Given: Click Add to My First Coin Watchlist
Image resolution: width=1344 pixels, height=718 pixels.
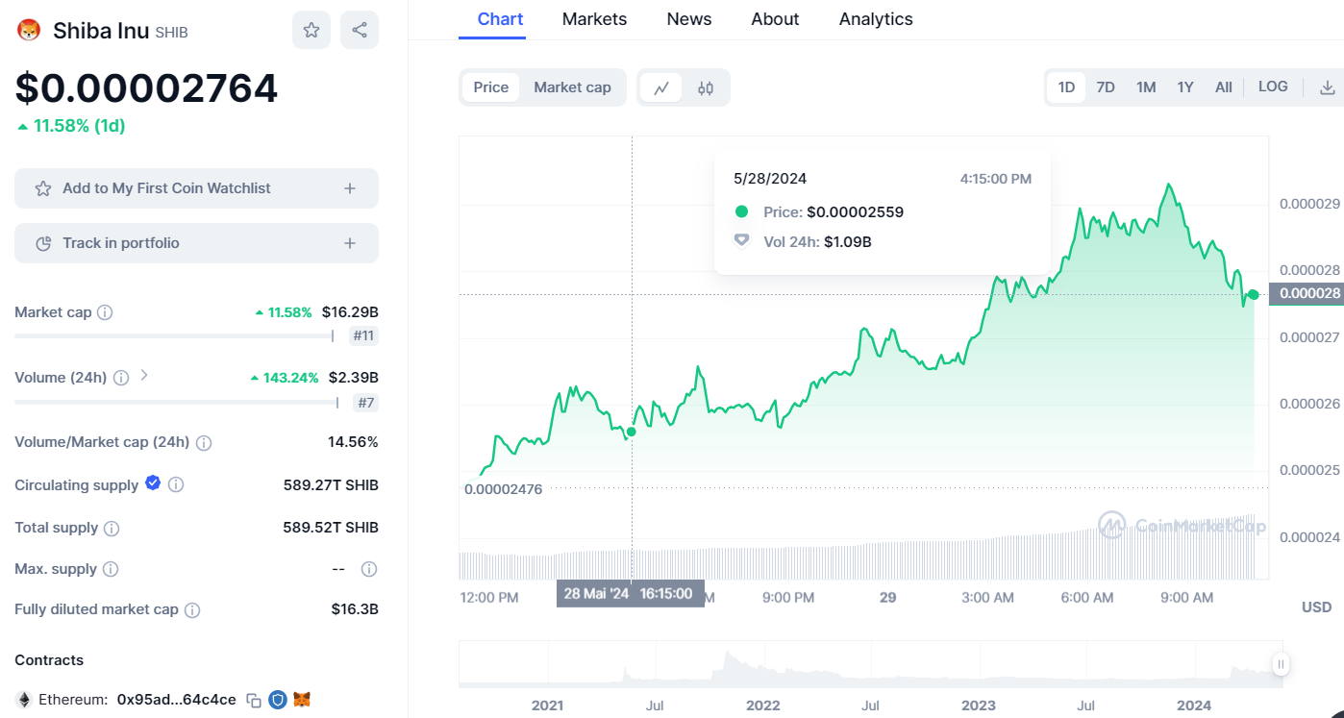Looking at the screenshot, I should coord(196,188).
